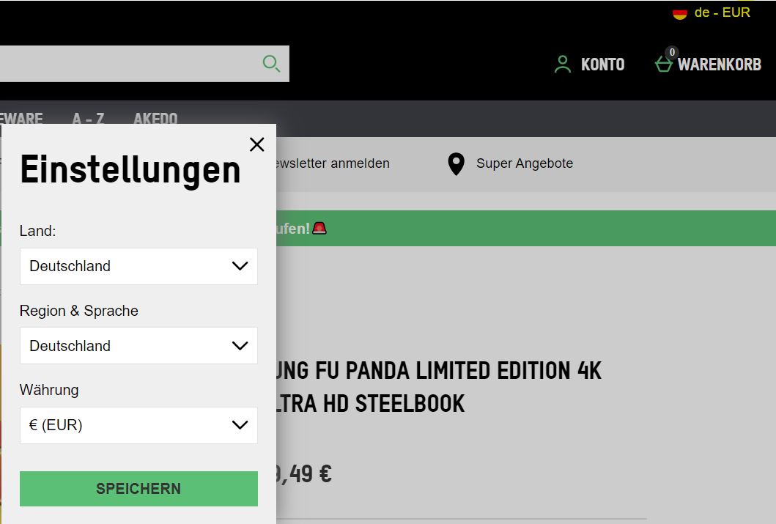Open the shopping basket icon
The width and height of the screenshot is (776, 524).
coord(663,65)
